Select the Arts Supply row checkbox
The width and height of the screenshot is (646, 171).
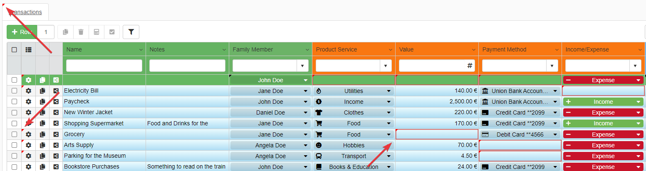[x=15, y=145]
